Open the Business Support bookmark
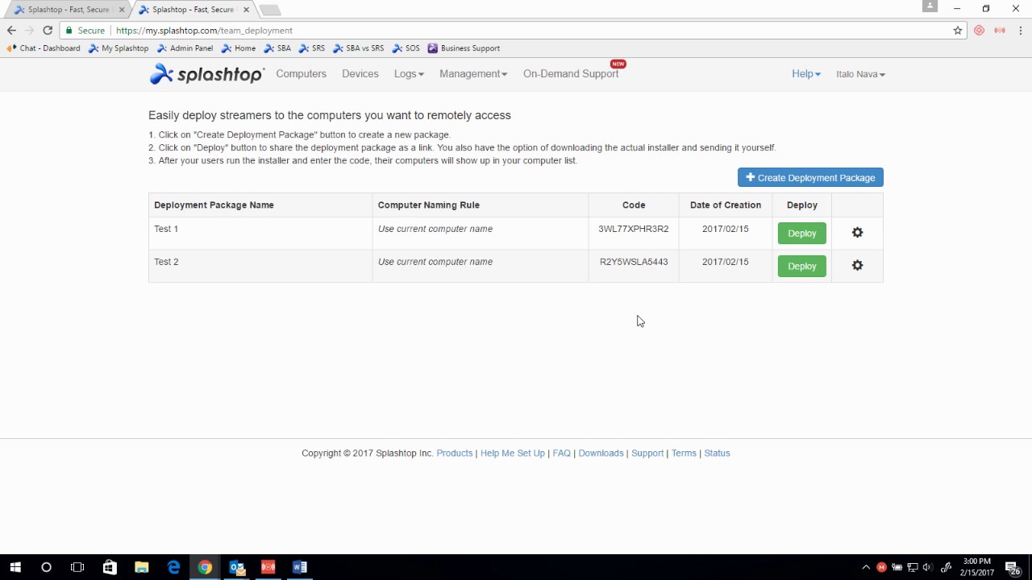This screenshot has height=580, width=1032. (x=464, y=48)
